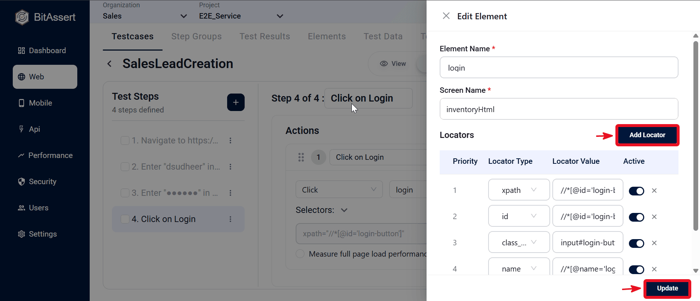Open options menu for step 3 Enter password

click(x=230, y=193)
